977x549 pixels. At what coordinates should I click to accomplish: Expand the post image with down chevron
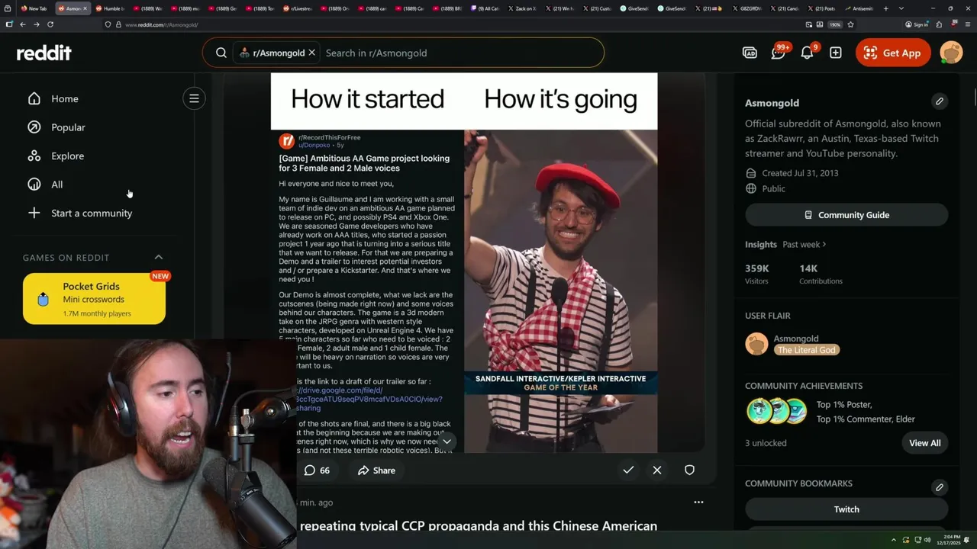click(447, 441)
